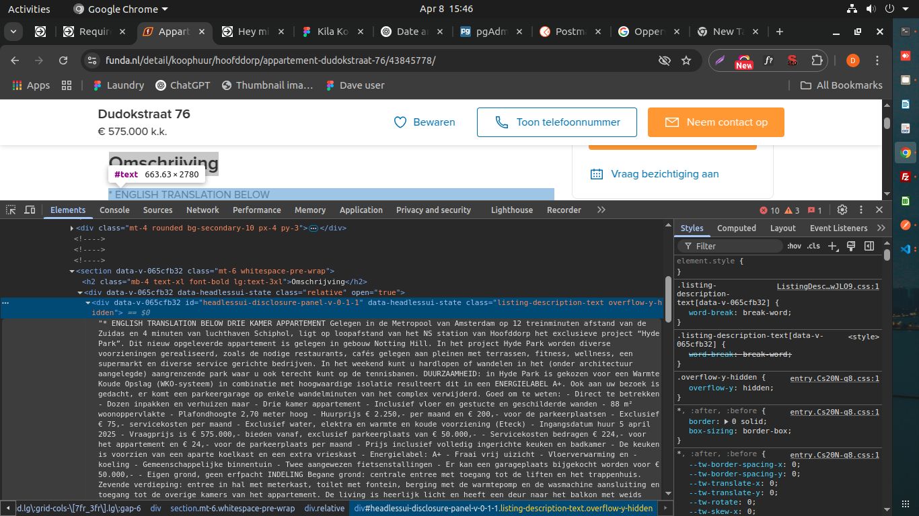Image resolution: width=919 pixels, height=516 pixels.
Task: Show more DevTools tabs after Recorder
Action: [x=601, y=210]
